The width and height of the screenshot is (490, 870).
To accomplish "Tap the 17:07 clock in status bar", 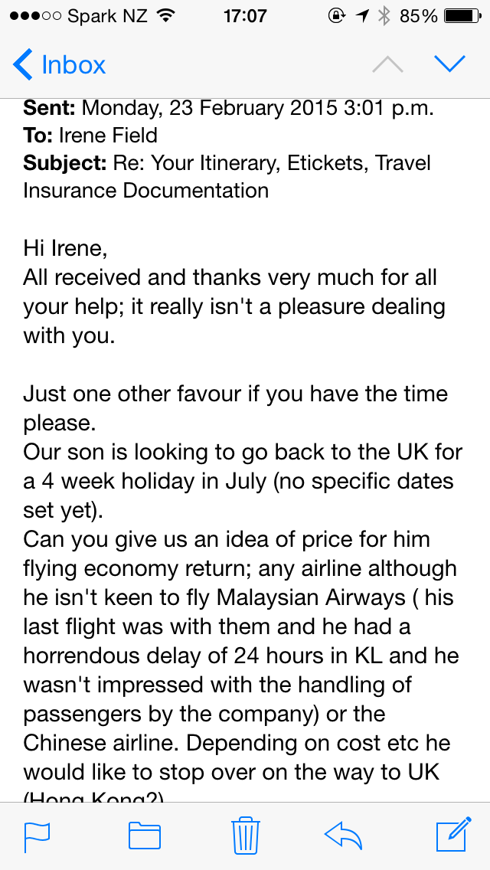I will 245,16.
